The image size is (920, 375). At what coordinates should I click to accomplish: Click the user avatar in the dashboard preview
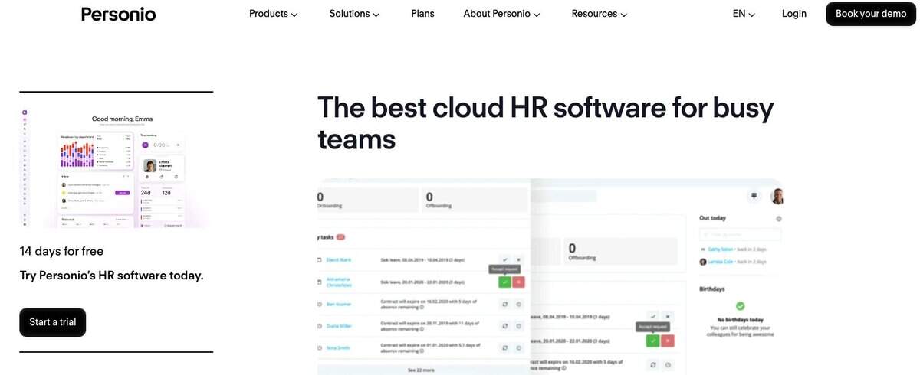point(777,197)
